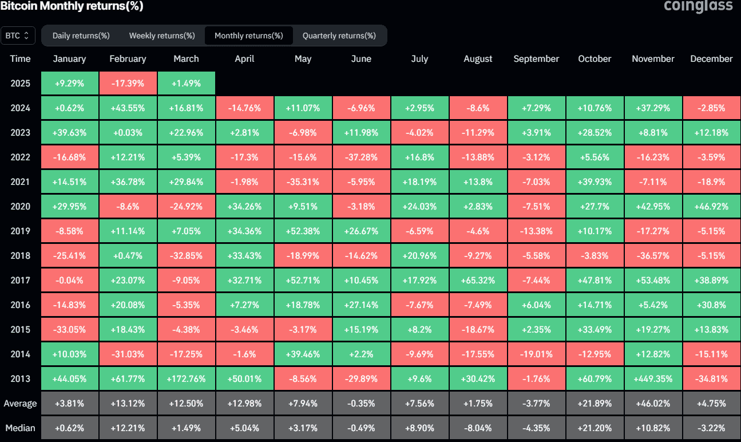
Task: Click the December column header
Action: (711, 58)
